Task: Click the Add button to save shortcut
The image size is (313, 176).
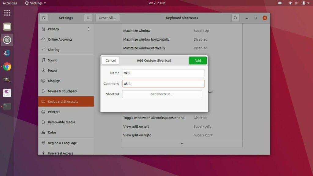Action: click(x=197, y=61)
